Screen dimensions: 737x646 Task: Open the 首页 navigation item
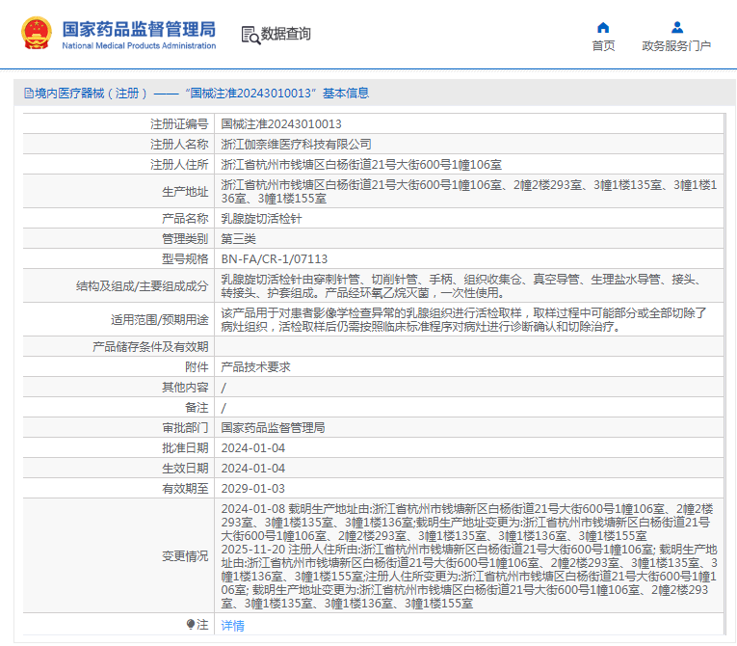(x=603, y=45)
